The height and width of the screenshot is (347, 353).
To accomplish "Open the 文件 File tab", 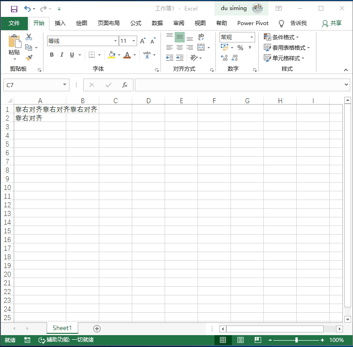I will click(14, 23).
